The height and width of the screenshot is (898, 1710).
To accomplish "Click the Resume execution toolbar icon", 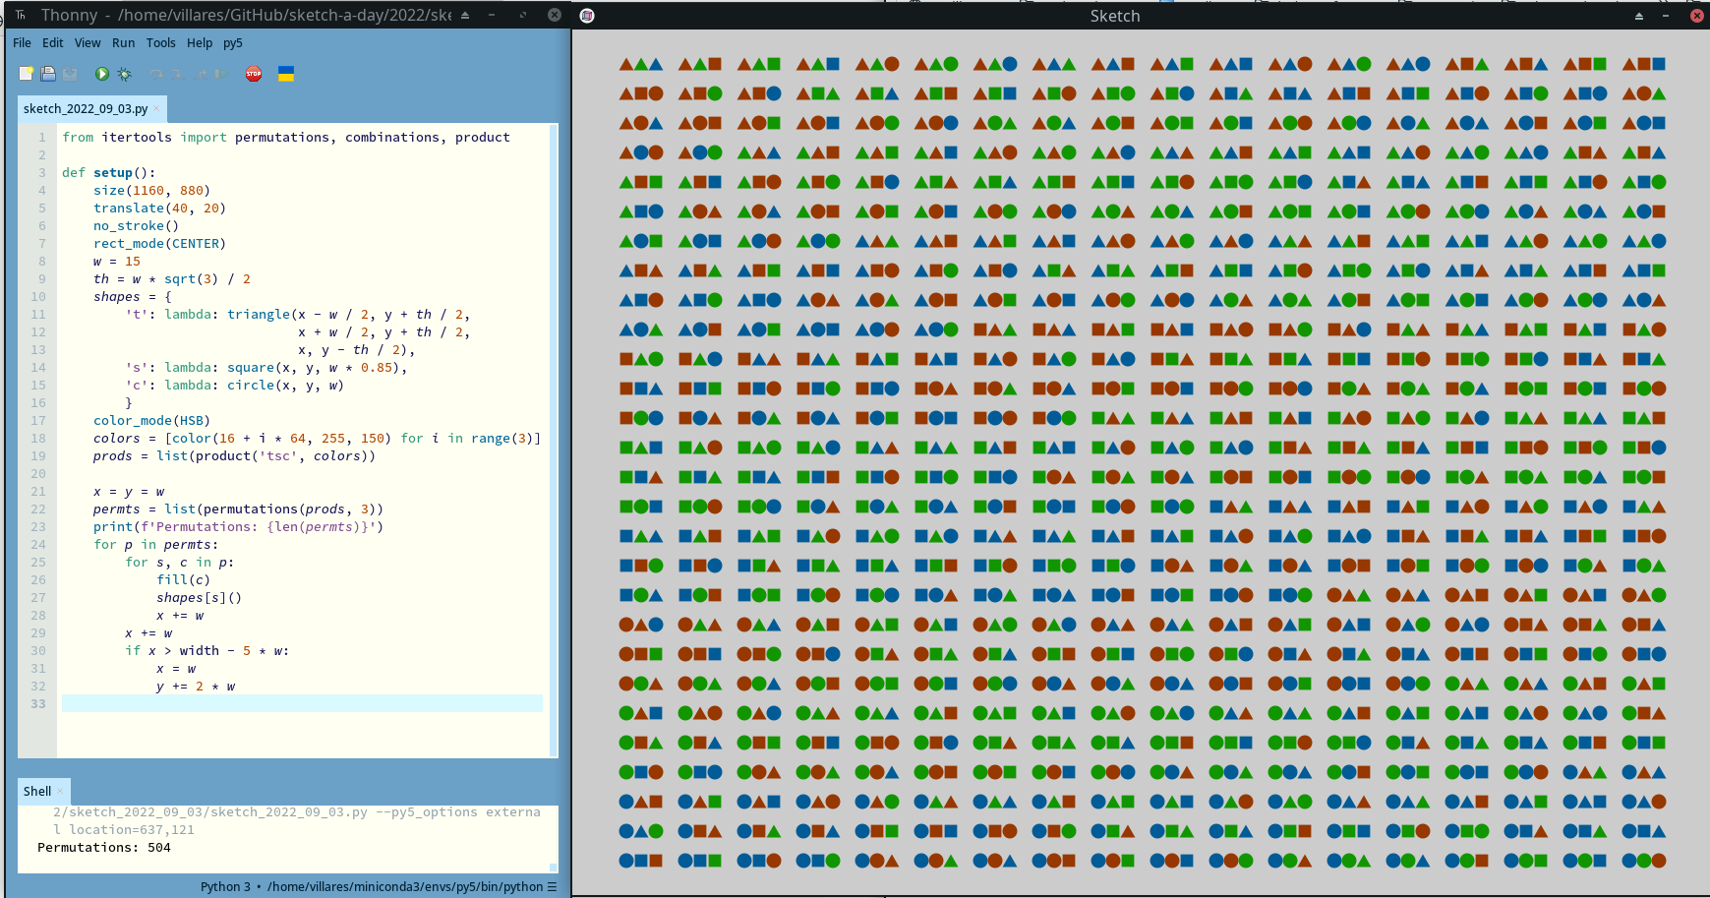I will (221, 74).
